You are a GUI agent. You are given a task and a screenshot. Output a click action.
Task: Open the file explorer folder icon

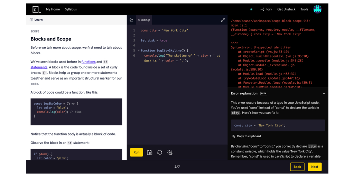point(131,20)
